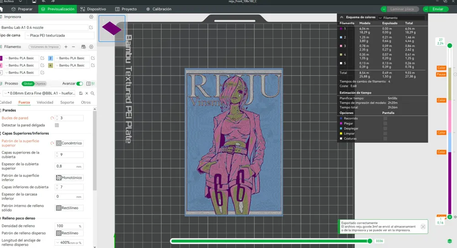The width and height of the screenshot is (457, 248).
Task: Open Concéntrico top surface pattern dropdown
Action: 69,143
